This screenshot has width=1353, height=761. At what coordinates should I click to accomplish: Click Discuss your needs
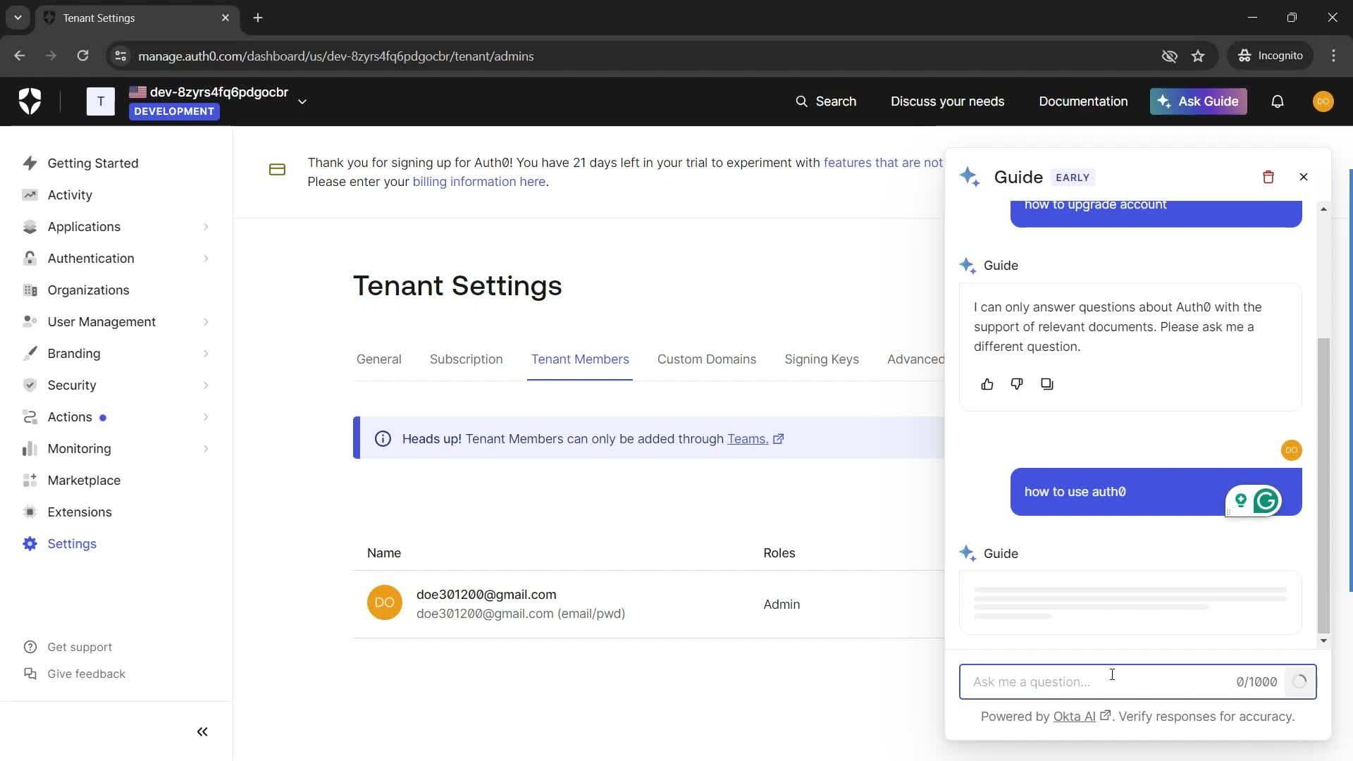[x=947, y=101]
